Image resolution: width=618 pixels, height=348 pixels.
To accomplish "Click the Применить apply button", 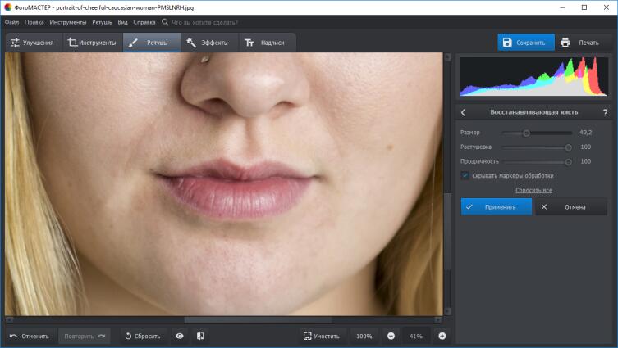I will coord(496,207).
